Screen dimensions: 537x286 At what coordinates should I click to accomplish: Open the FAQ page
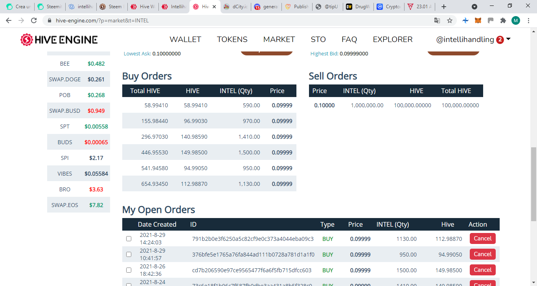pyautogui.click(x=349, y=39)
